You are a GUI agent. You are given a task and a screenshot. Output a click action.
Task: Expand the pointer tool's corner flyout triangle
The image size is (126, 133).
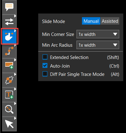15,118
